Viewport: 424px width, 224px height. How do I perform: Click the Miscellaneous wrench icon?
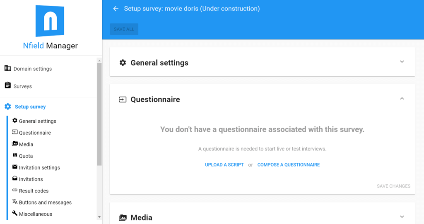coord(15,213)
